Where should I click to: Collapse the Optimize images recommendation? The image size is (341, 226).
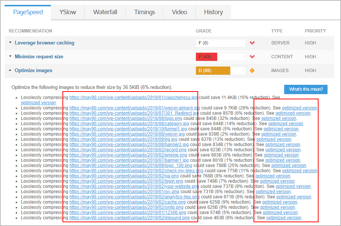pyautogui.click(x=33, y=71)
